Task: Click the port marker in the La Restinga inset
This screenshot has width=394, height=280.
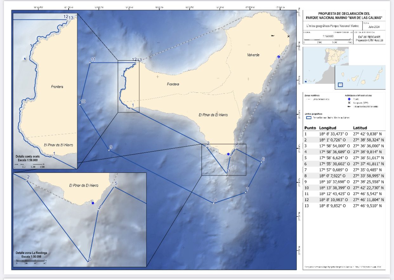Action: [93, 203]
